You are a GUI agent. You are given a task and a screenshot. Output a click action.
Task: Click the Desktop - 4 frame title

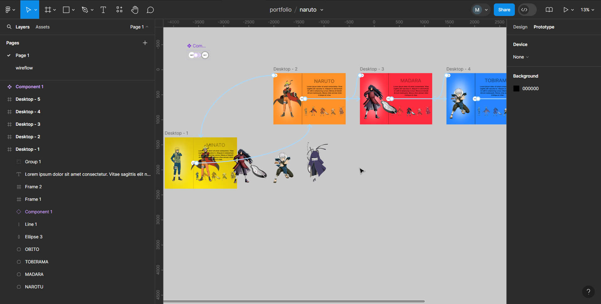[458, 69]
